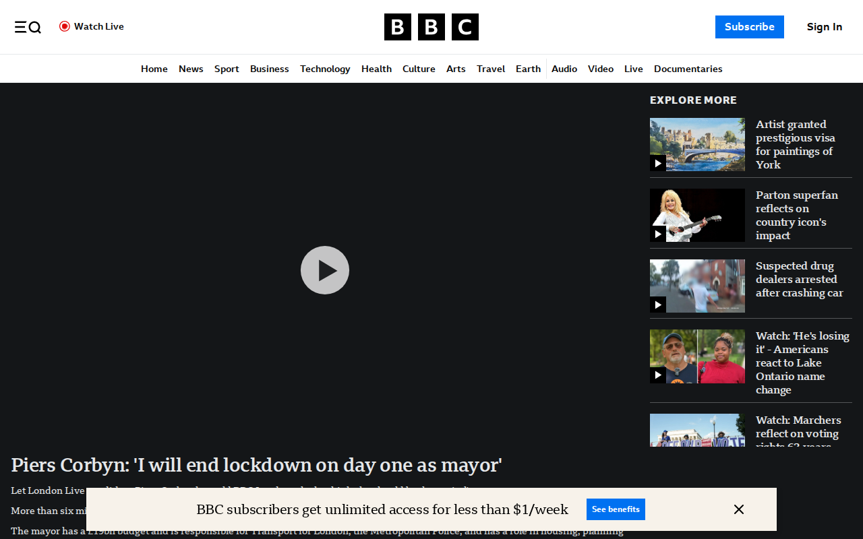Click See benefits button

tap(616, 509)
